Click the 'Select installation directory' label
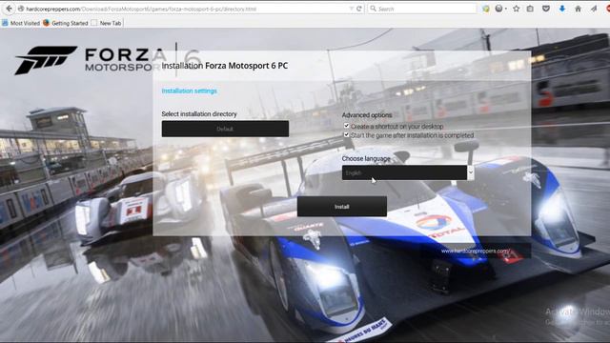610x343 pixels. 199,114
